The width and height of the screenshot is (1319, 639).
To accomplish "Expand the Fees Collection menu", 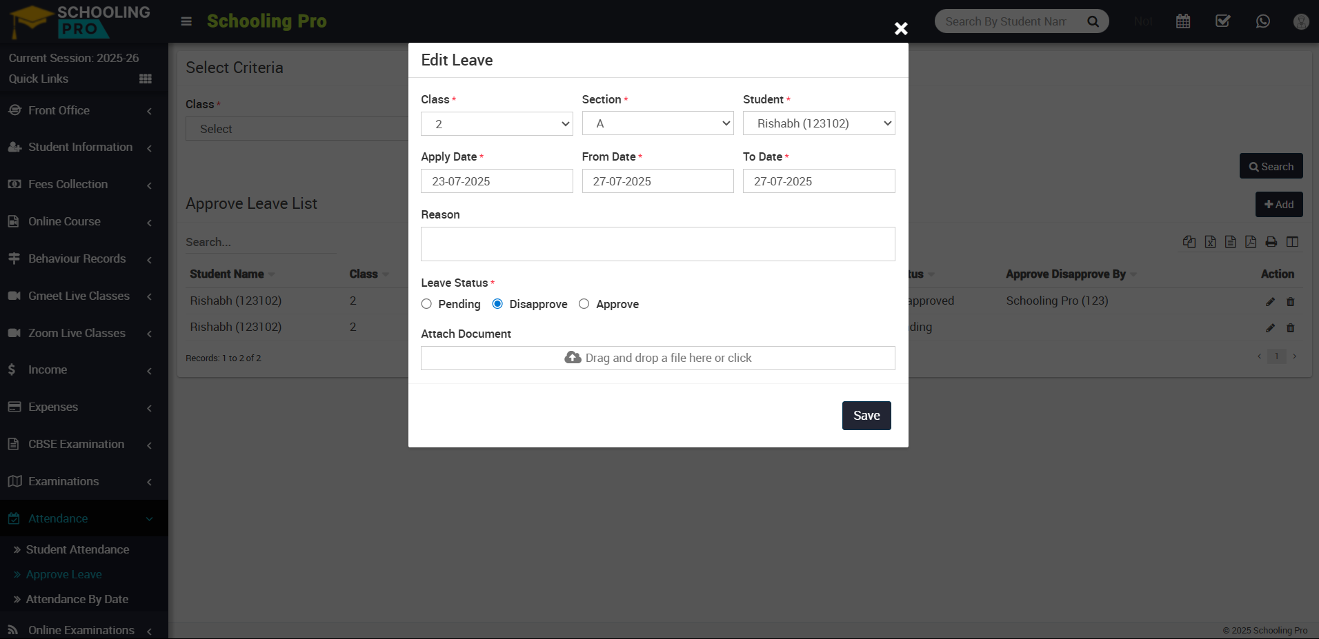I will (84, 185).
